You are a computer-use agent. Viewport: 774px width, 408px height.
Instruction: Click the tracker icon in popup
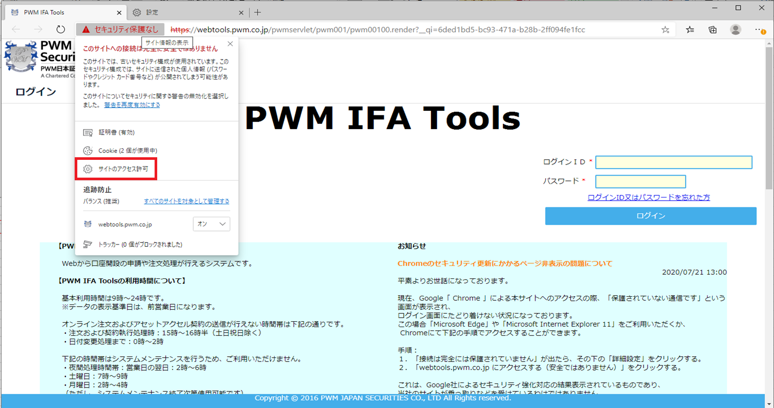88,244
